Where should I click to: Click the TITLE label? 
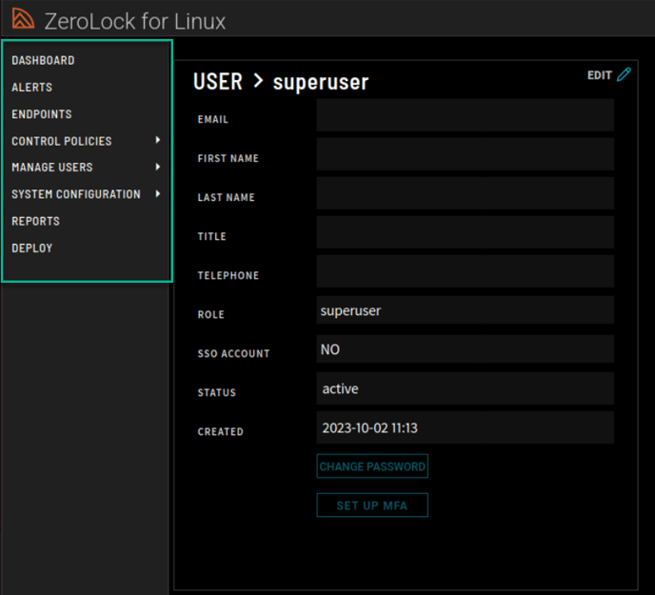pos(211,236)
